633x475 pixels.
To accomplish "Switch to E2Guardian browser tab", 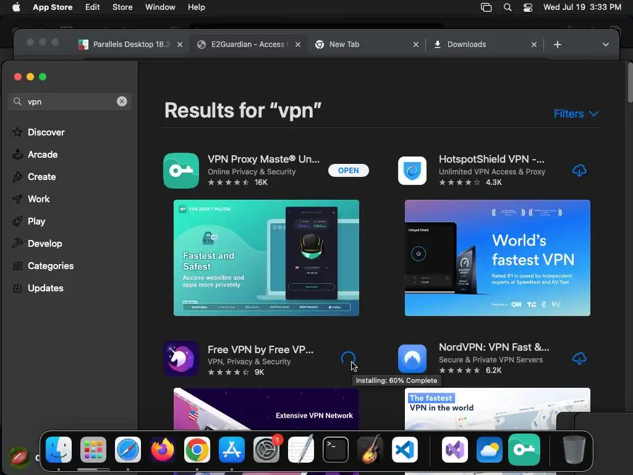I will 249,45.
